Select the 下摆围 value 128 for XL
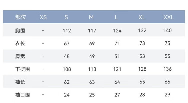This screenshot has height=103, width=188. coord(142,69)
